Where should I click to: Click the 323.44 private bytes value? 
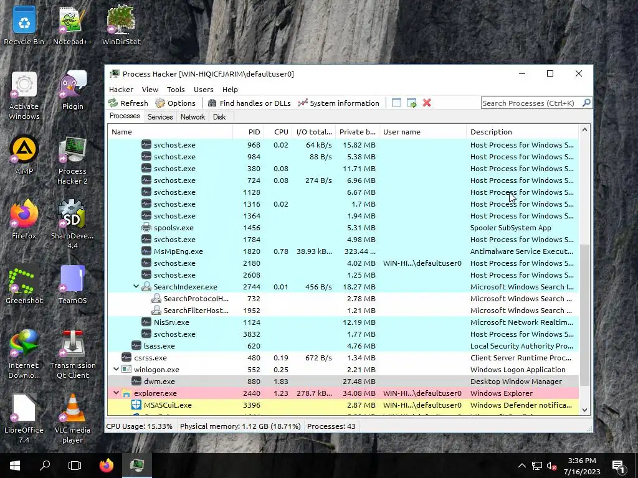[x=359, y=251]
